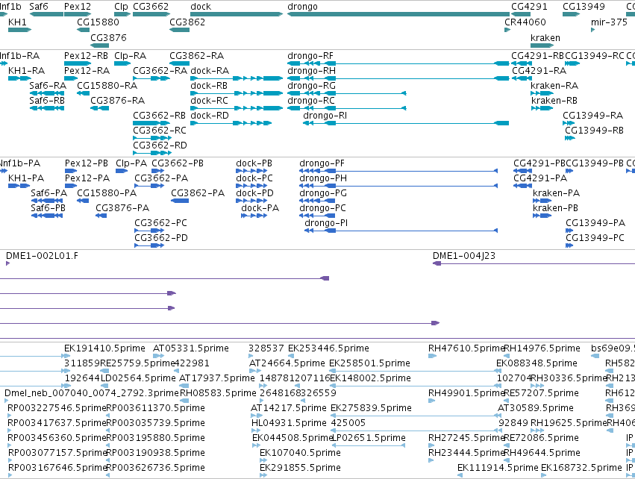The height and width of the screenshot is (479, 635).
Task: Select transcript CG13949-RA
Action: point(593,116)
